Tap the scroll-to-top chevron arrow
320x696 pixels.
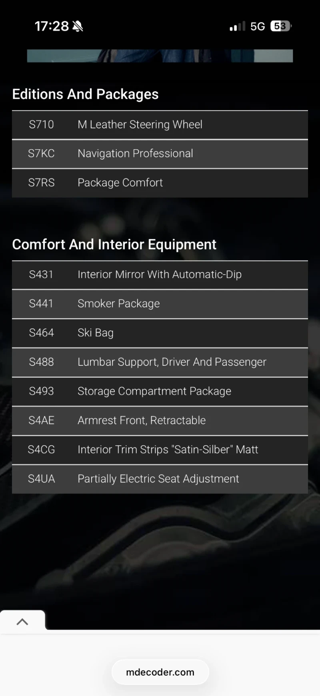[22, 622]
